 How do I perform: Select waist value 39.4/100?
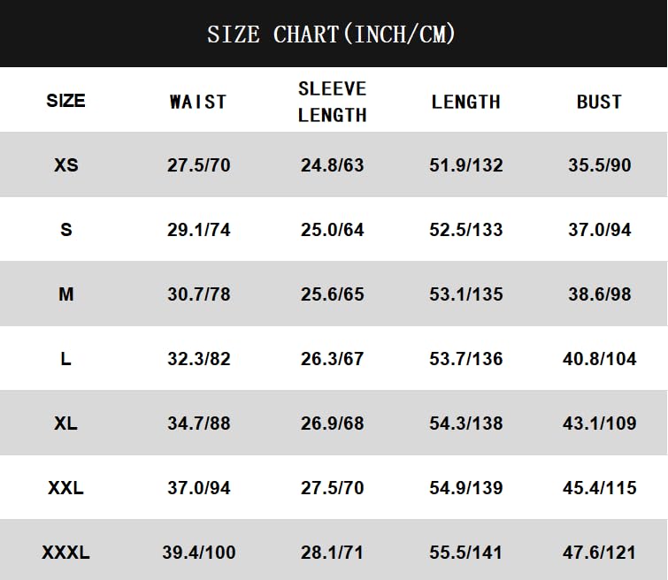point(198,553)
